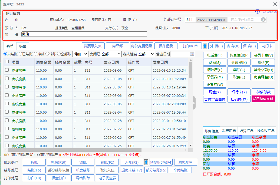
Task: Click the 制门卡 button
Action: coord(267,46)
